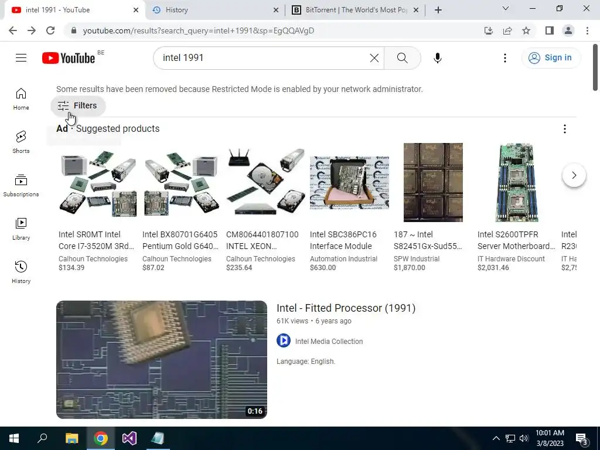The width and height of the screenshot is (600, 450).
Task: Open the Chrome profile avatar
Action: 568,30
